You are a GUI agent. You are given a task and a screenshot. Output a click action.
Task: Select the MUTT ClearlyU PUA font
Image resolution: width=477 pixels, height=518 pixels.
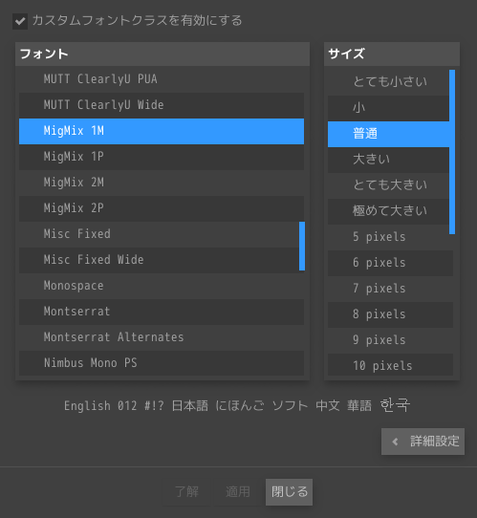click(162, 79)
